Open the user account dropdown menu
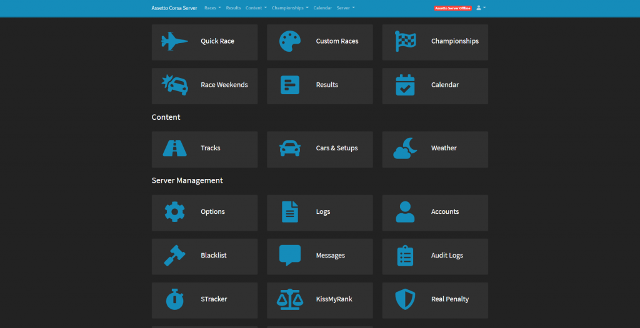Image resolution: width=640 pixels, height=328 pixels. tap(481, 7)
